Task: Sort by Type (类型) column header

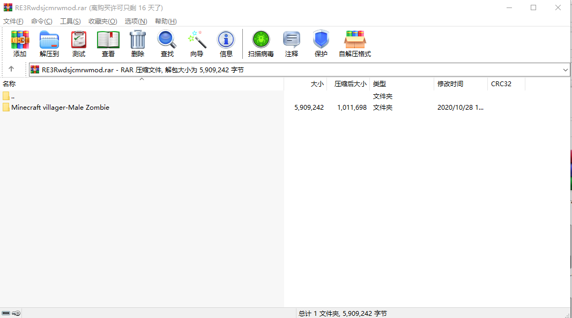Action: point(402,84)
